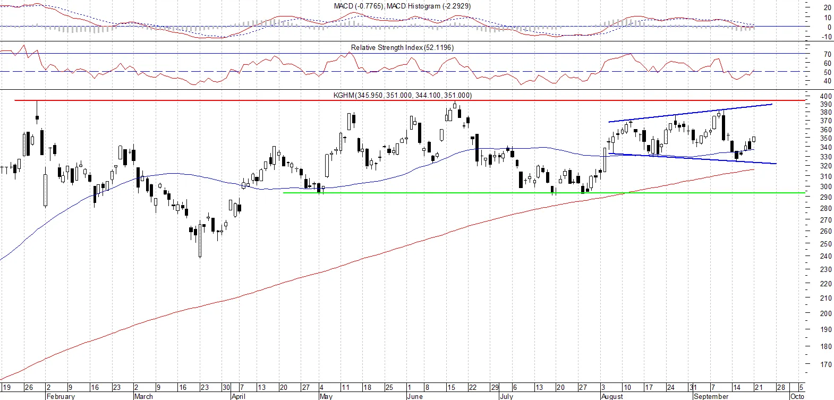Click the MACD Histogram (-2.2929) title text
Screen dimensions: 834x400
click(429, 6)
